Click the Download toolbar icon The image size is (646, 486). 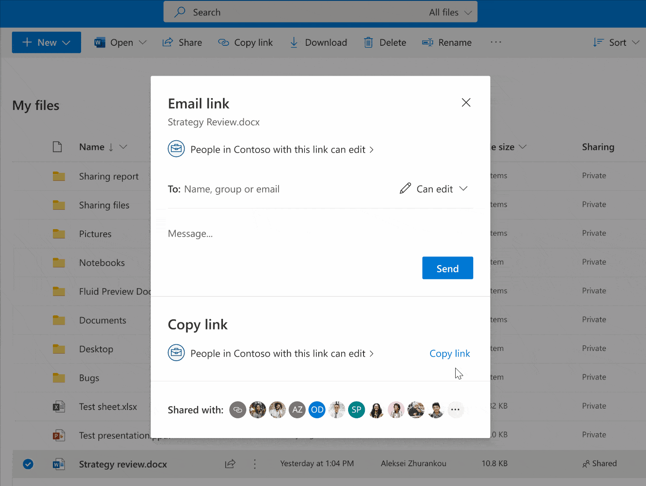point(293,42)
